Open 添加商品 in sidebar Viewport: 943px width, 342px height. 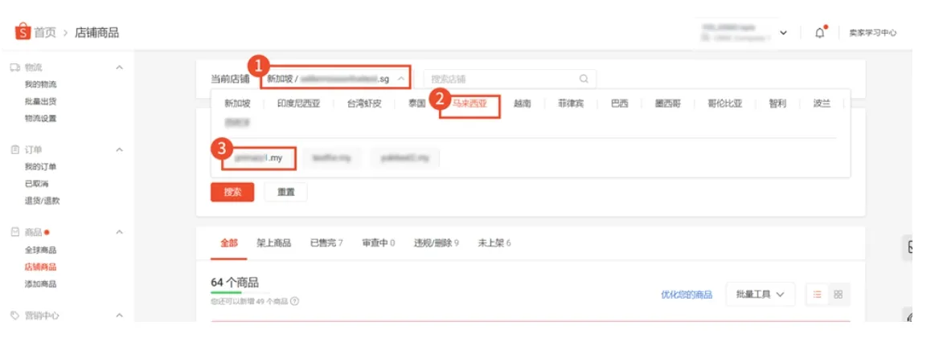tap(41, 283)
